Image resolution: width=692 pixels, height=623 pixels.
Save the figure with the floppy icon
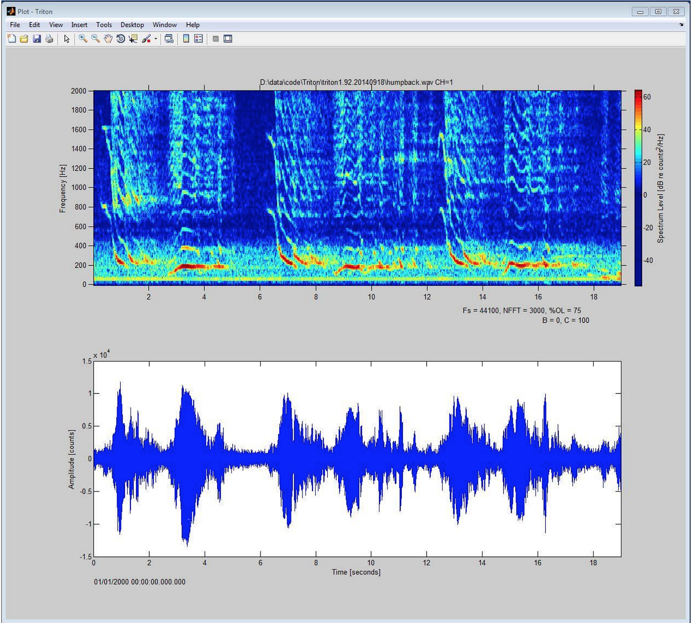(37, 39)
